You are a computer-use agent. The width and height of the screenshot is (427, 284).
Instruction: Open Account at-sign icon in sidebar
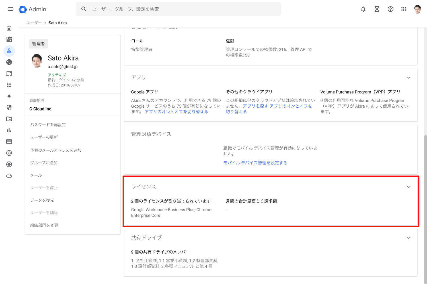point(9,153)
